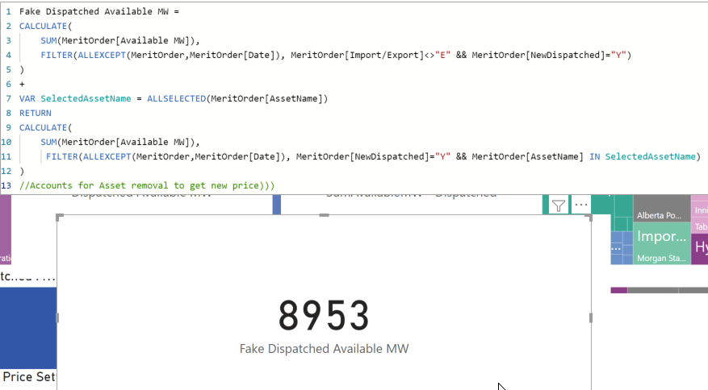Viewport: 708px width, 390px height.
Task: Select the 8953 card value
Action: point(324,316)
